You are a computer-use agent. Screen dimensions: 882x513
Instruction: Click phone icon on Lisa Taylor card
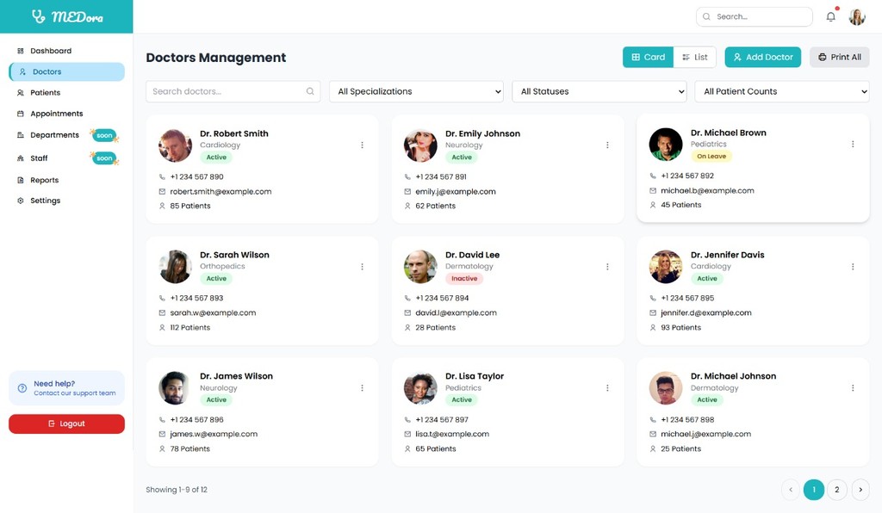click(x=407, y=420)
